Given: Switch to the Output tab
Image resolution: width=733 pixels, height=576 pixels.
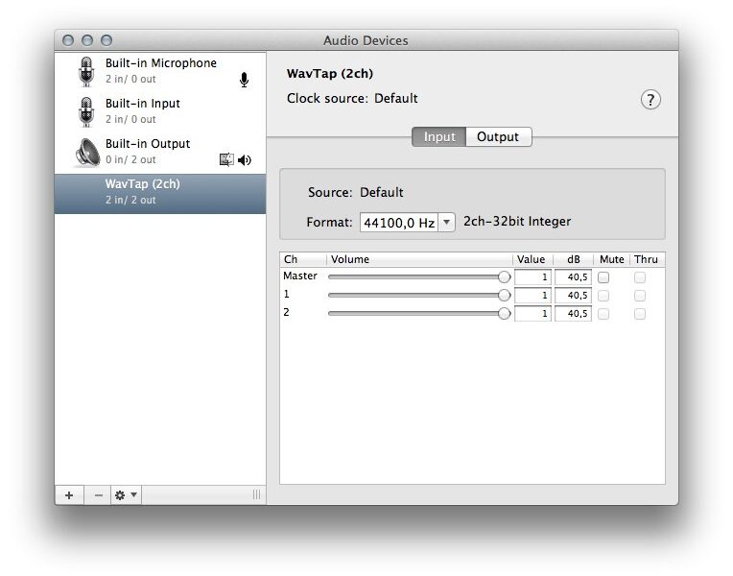Looking at the screenshot, I should 498,137.
